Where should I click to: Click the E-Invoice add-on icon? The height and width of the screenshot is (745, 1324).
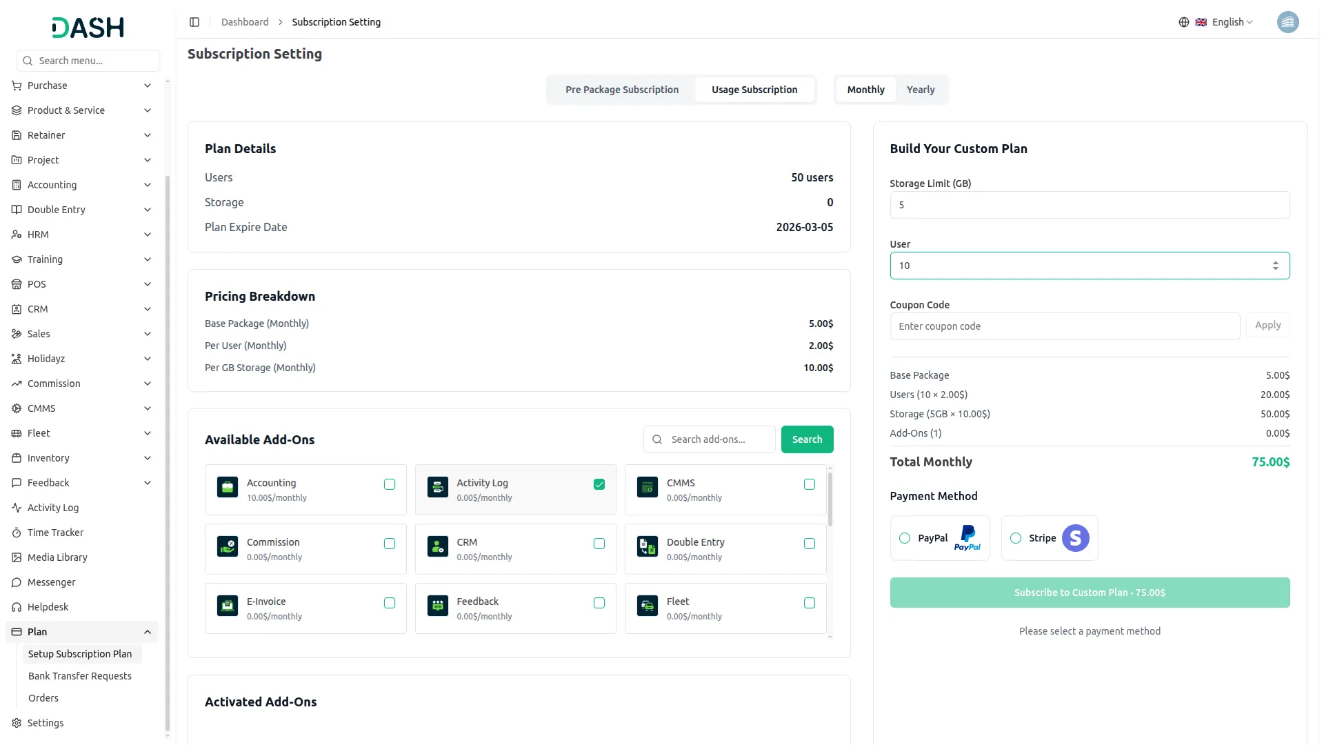pyautogui.click(x=228, y=606)
